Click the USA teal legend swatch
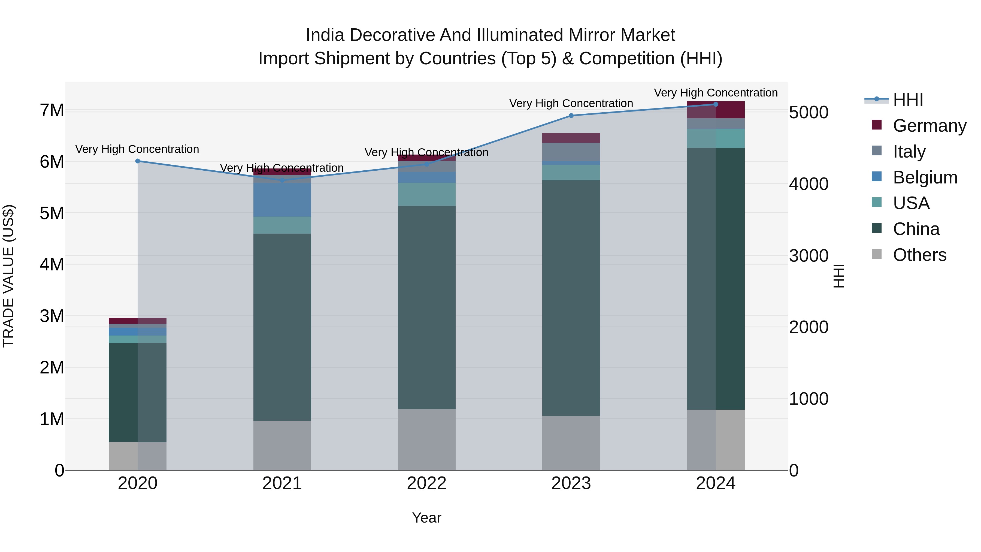This screenshot has height=552, width=981. pos(877,202)
